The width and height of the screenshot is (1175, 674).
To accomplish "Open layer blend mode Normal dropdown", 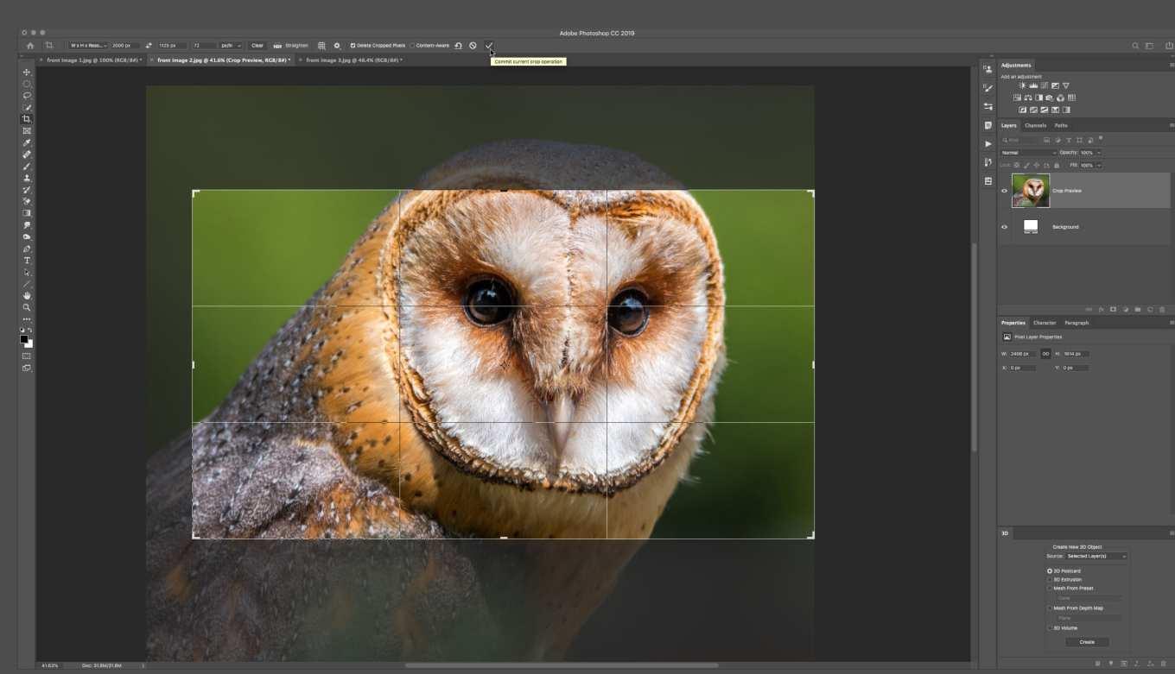I will point(1028,153).
